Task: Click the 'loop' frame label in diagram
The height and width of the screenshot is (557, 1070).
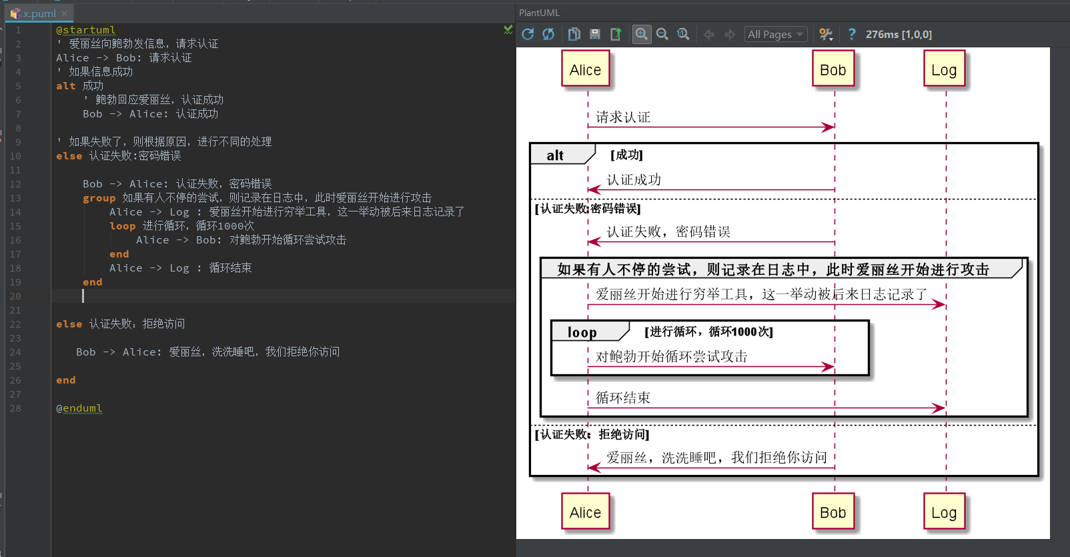Action: point(582,332)
